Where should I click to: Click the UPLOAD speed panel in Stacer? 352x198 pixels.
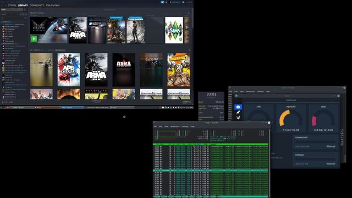[x=315, y=159]
